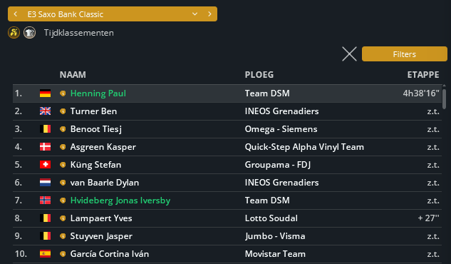Click the results list scrollbar handle
Viewport: 451px width, 264px height.
[x=445, y=98]
